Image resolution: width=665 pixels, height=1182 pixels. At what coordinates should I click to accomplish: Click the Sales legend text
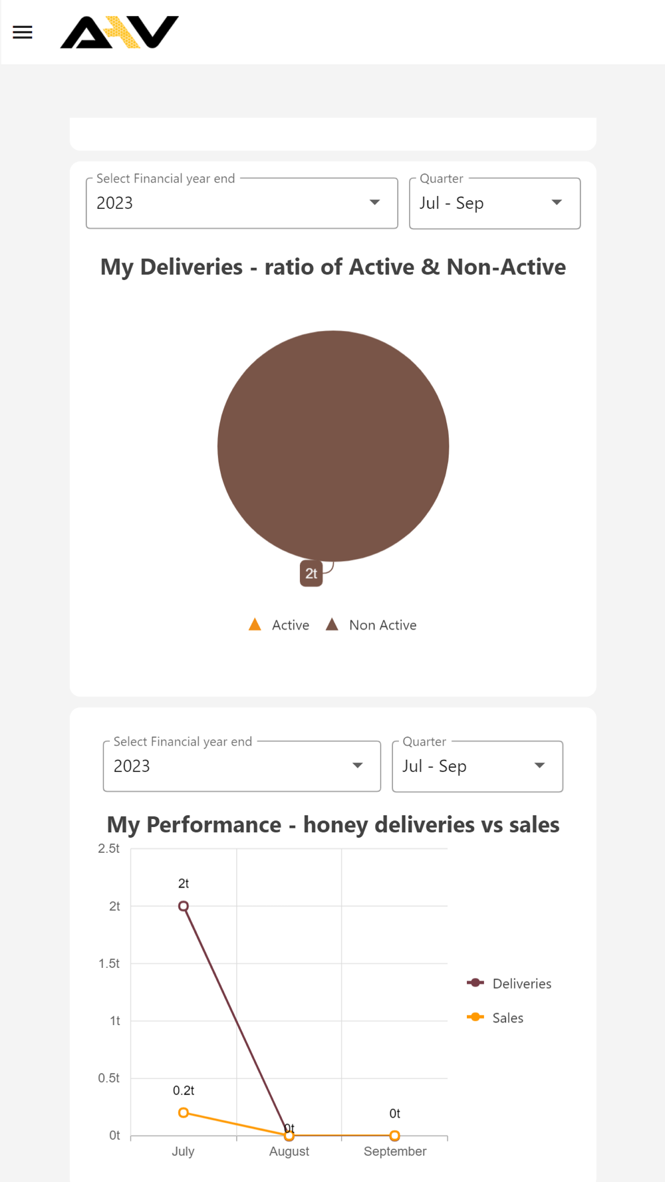[x=508, y=1018]
